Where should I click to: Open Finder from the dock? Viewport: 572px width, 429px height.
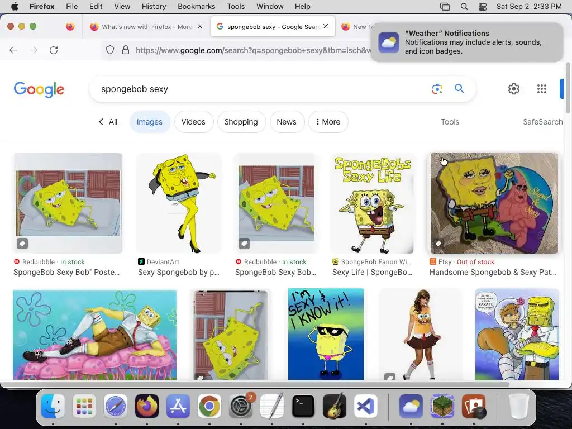[53, 406]
